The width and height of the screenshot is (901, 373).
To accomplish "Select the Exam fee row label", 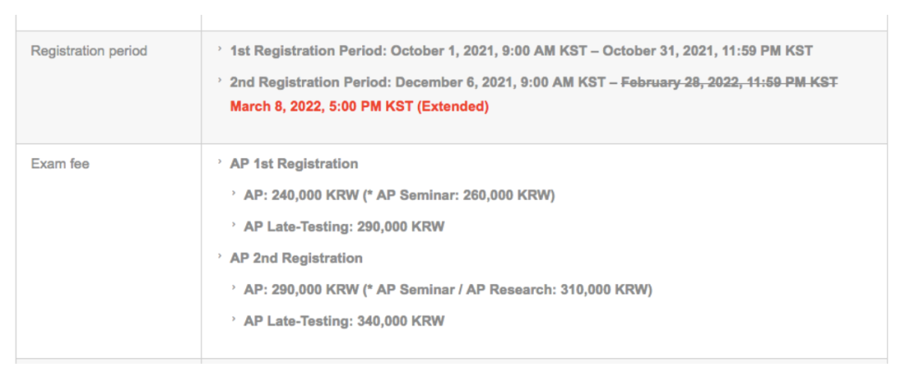I will coord(60,164).
